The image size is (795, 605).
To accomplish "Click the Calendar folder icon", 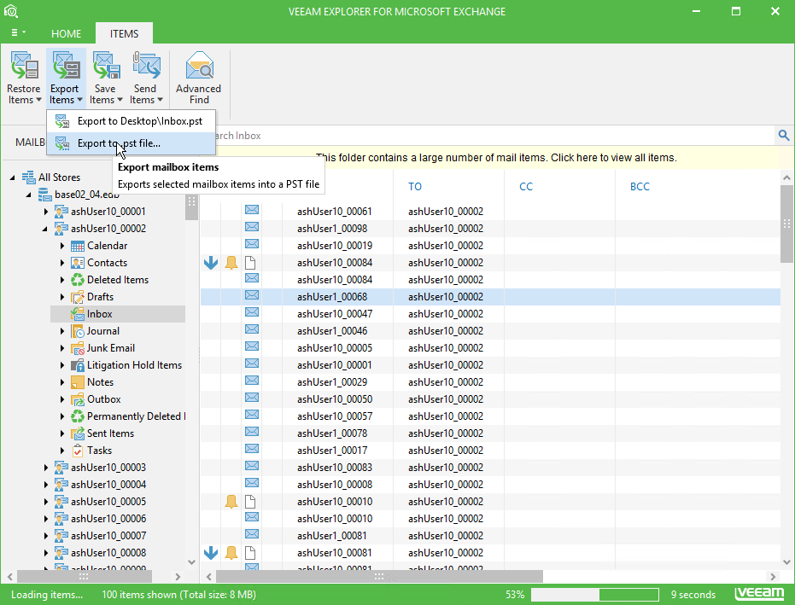I will coord(78,246).
